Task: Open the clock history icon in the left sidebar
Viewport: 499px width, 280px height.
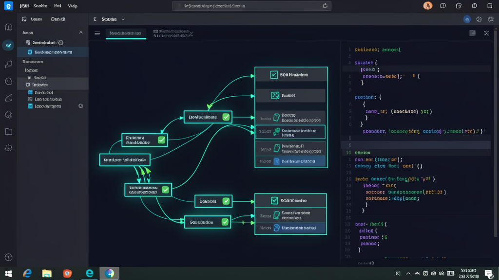Action: pos(9,82)
